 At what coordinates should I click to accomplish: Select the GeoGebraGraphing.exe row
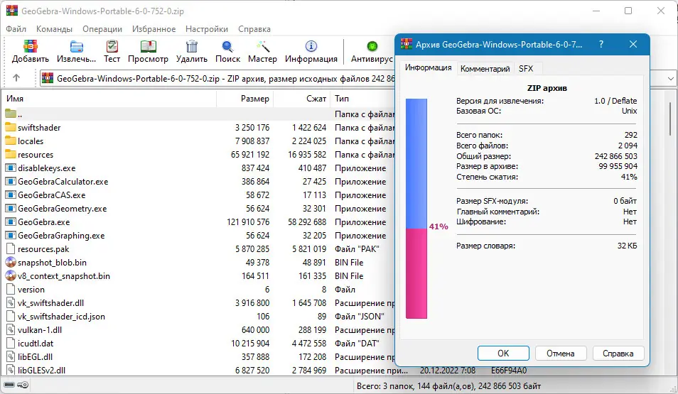(198, 236)
